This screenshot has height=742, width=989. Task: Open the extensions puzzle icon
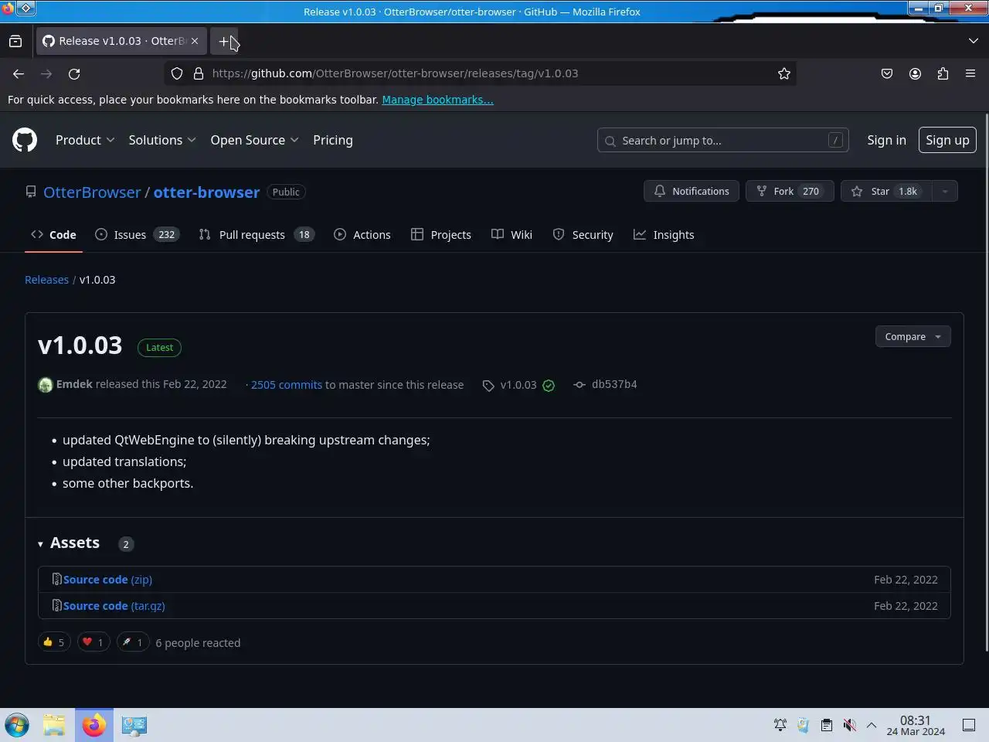(x=943, y=73)
